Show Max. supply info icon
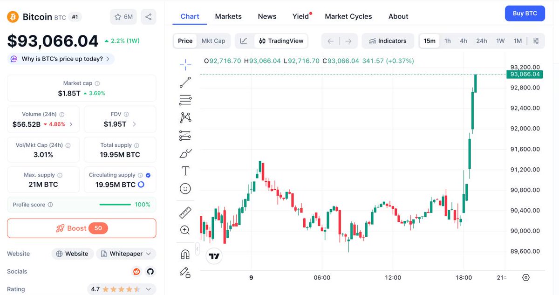Viewport: 559px width, 295px height. (x=60, y=175)
